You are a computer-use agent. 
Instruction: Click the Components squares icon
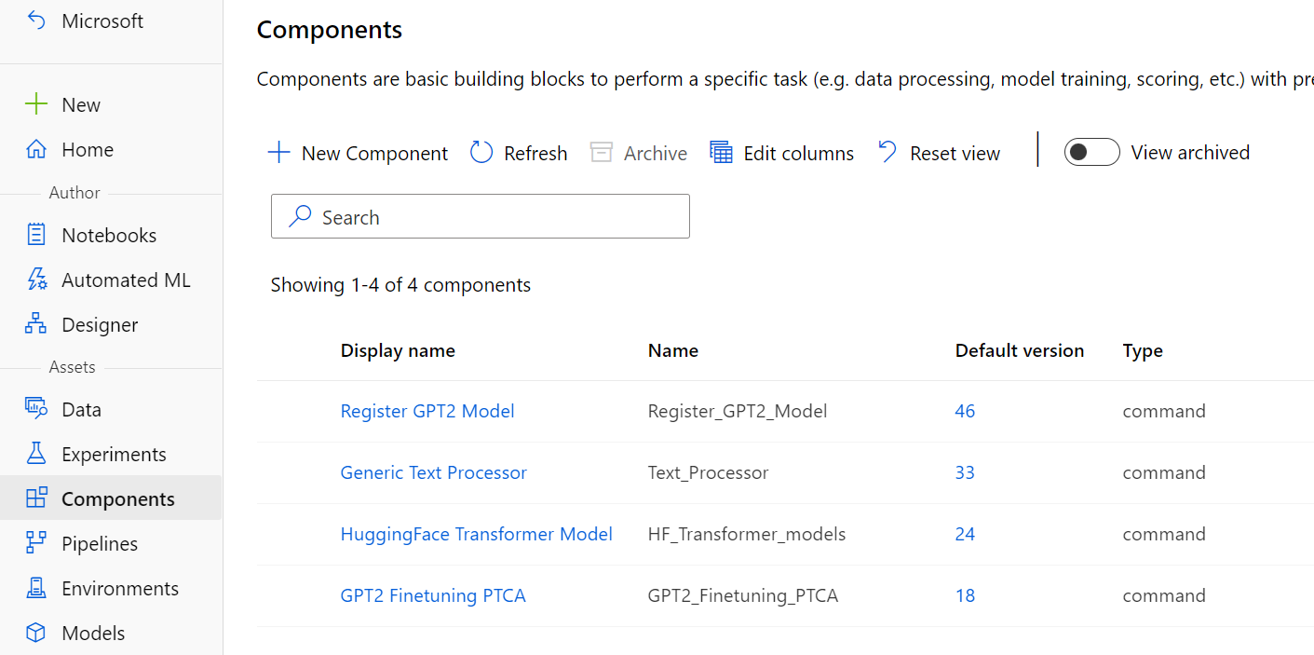35,498
